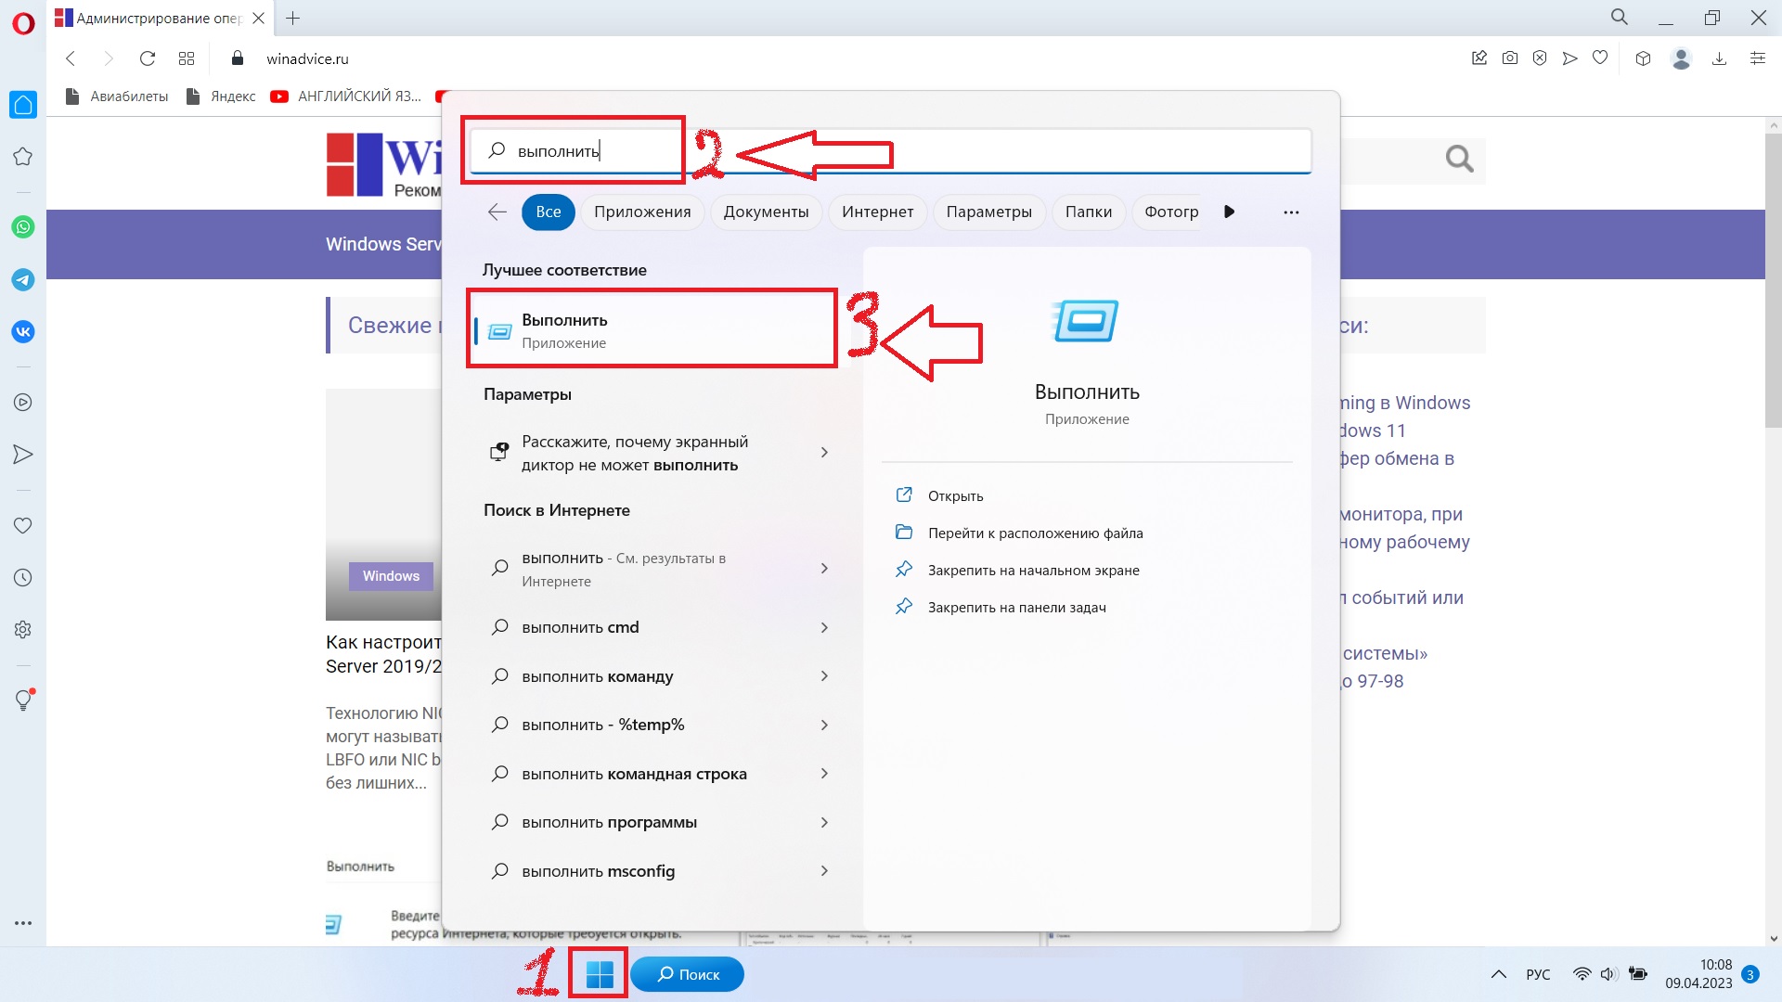Click the website search magnifier icon
Viewport: 1782px width, 1002px height.
(1459, 160)
